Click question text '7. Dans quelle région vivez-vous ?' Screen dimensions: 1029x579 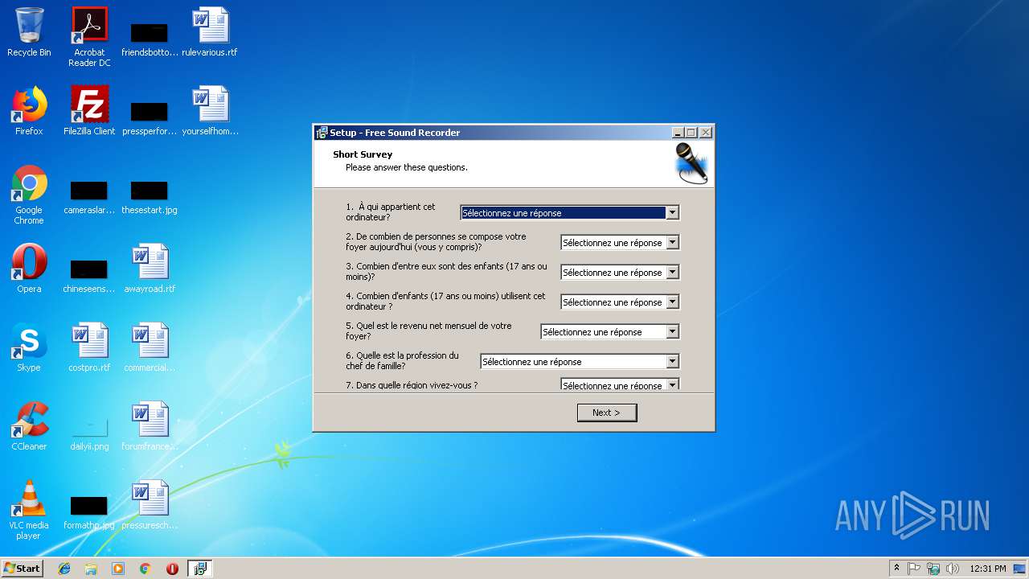point(412,385)
